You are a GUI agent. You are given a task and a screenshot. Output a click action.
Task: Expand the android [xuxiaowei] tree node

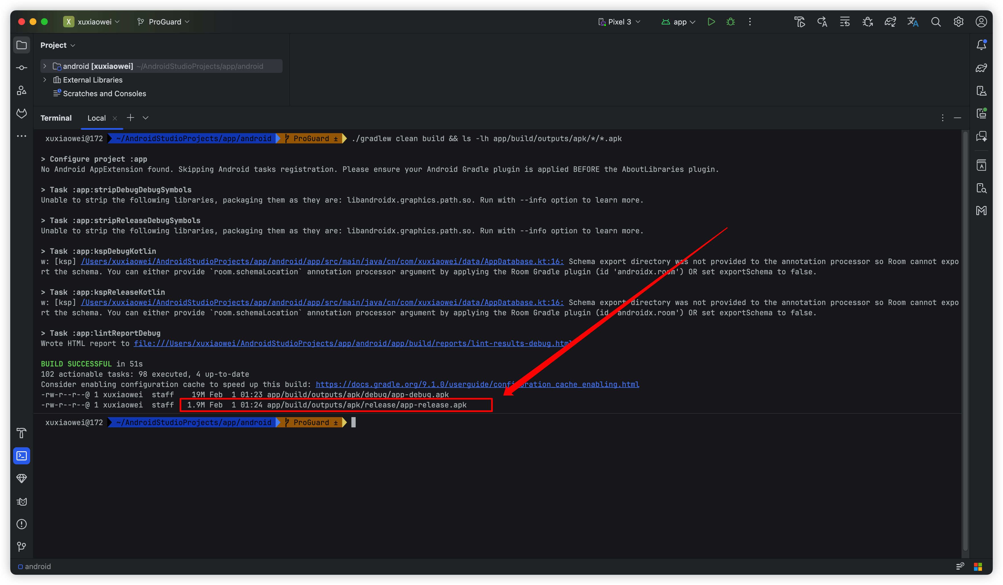[x=45, y=66]
